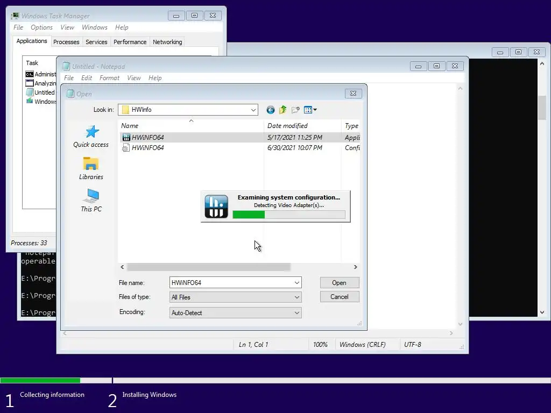Minimize the command prompt window

[x=500, y=52]
